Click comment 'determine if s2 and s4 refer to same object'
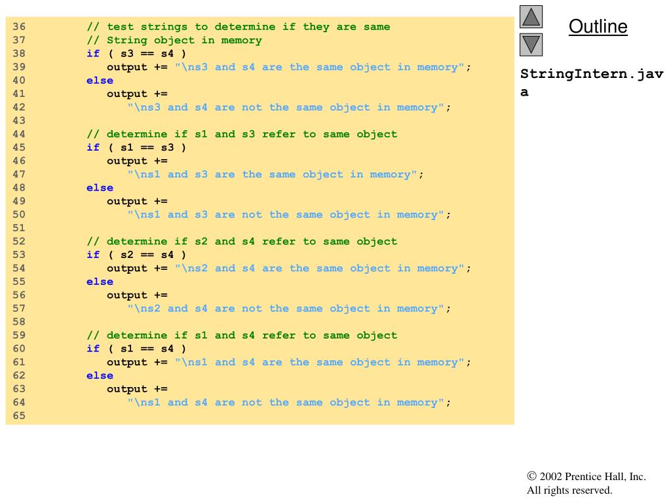 point(242,242)
